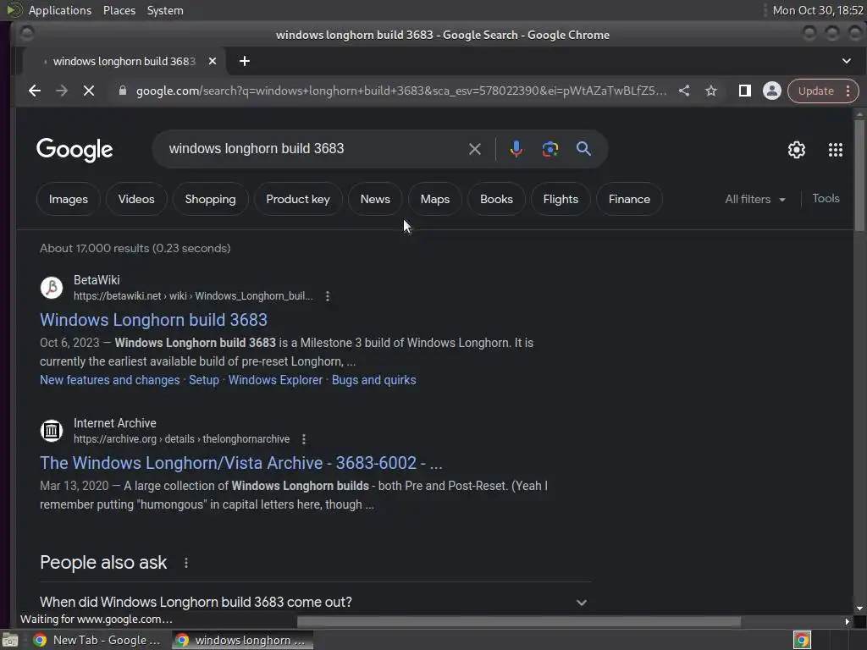
Task: Click the BetaWiki site favicon
Action: coord(52,288)
